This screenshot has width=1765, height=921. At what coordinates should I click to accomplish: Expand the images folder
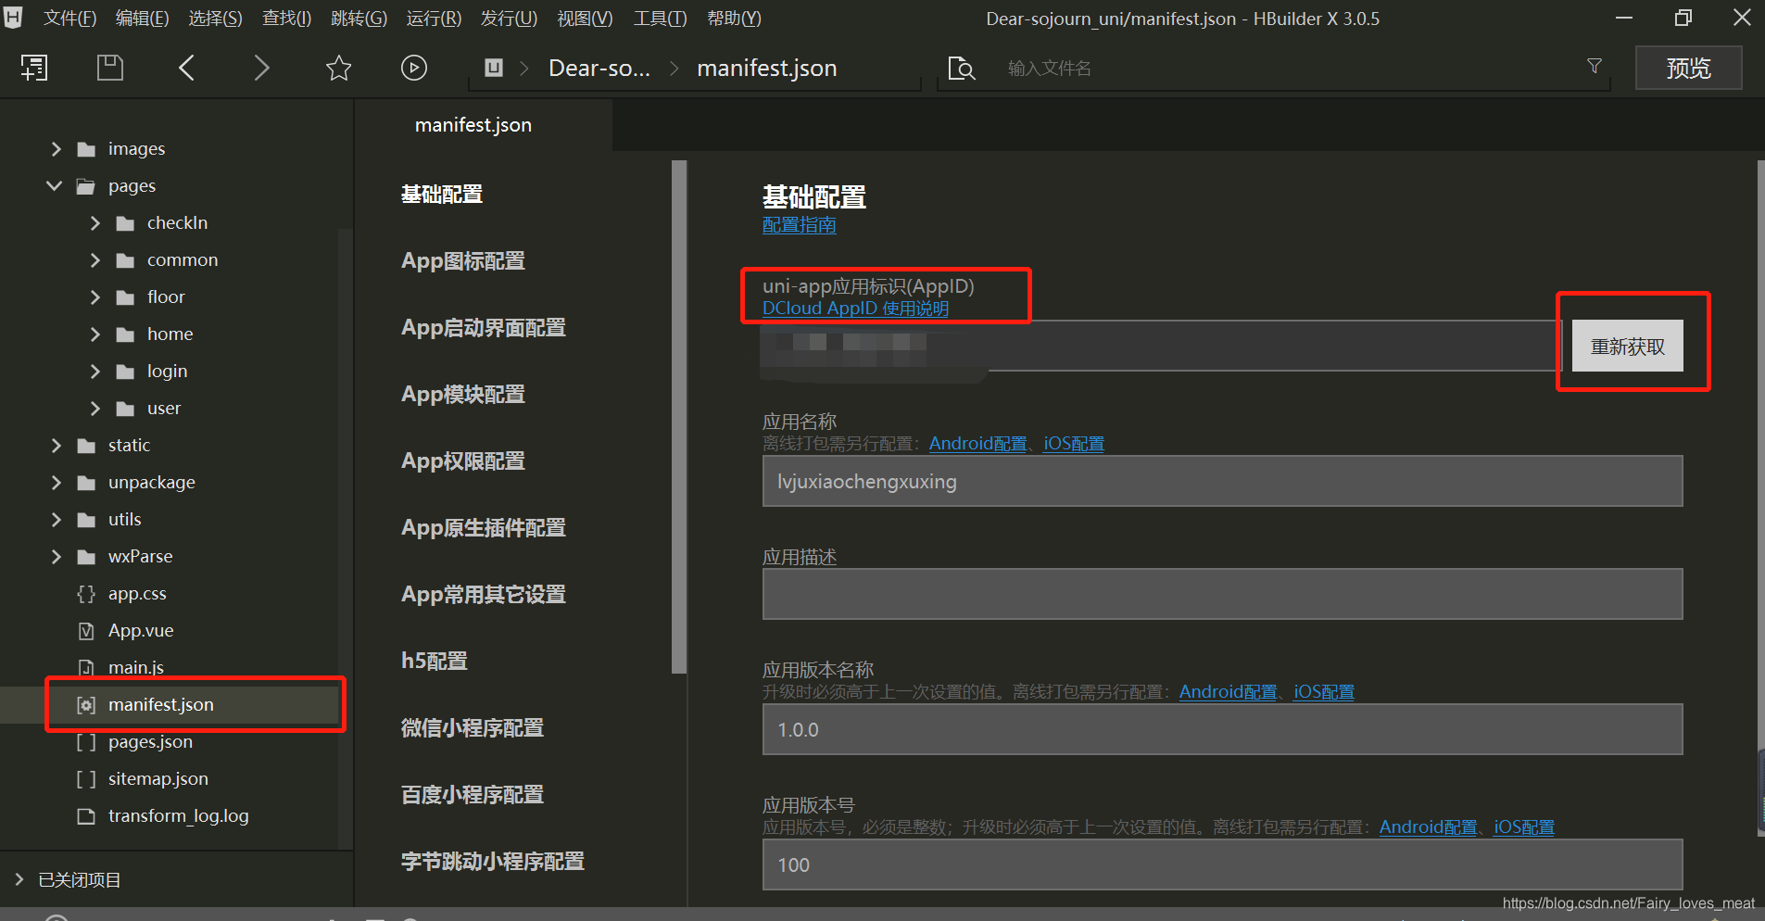pyautogui.click(x=56, y=148)
